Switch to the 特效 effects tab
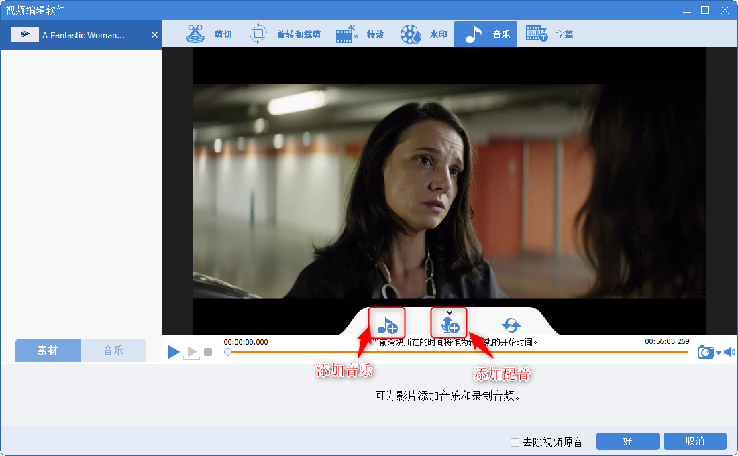This screenshot has height=456, width=738. click(x=360, y=34)
